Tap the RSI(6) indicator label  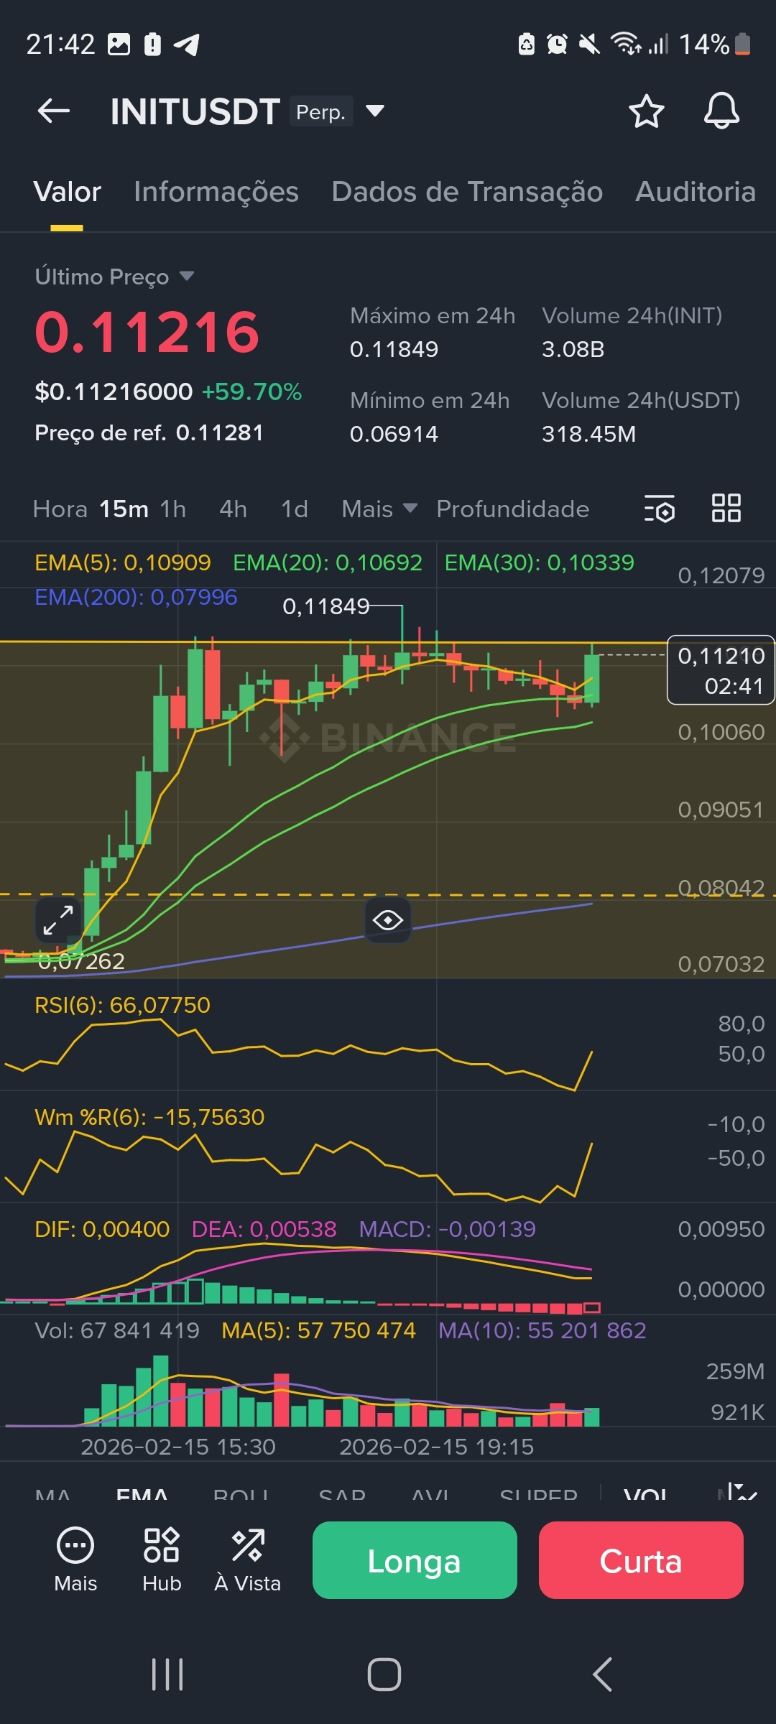(123, 1005)
